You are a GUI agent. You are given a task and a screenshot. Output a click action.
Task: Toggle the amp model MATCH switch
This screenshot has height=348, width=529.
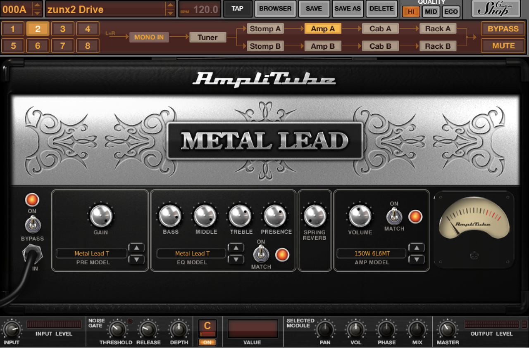pyautogui.click(x=394, y=216)
